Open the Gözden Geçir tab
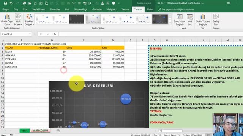The image size is (243, 136). tap(80, 9)
